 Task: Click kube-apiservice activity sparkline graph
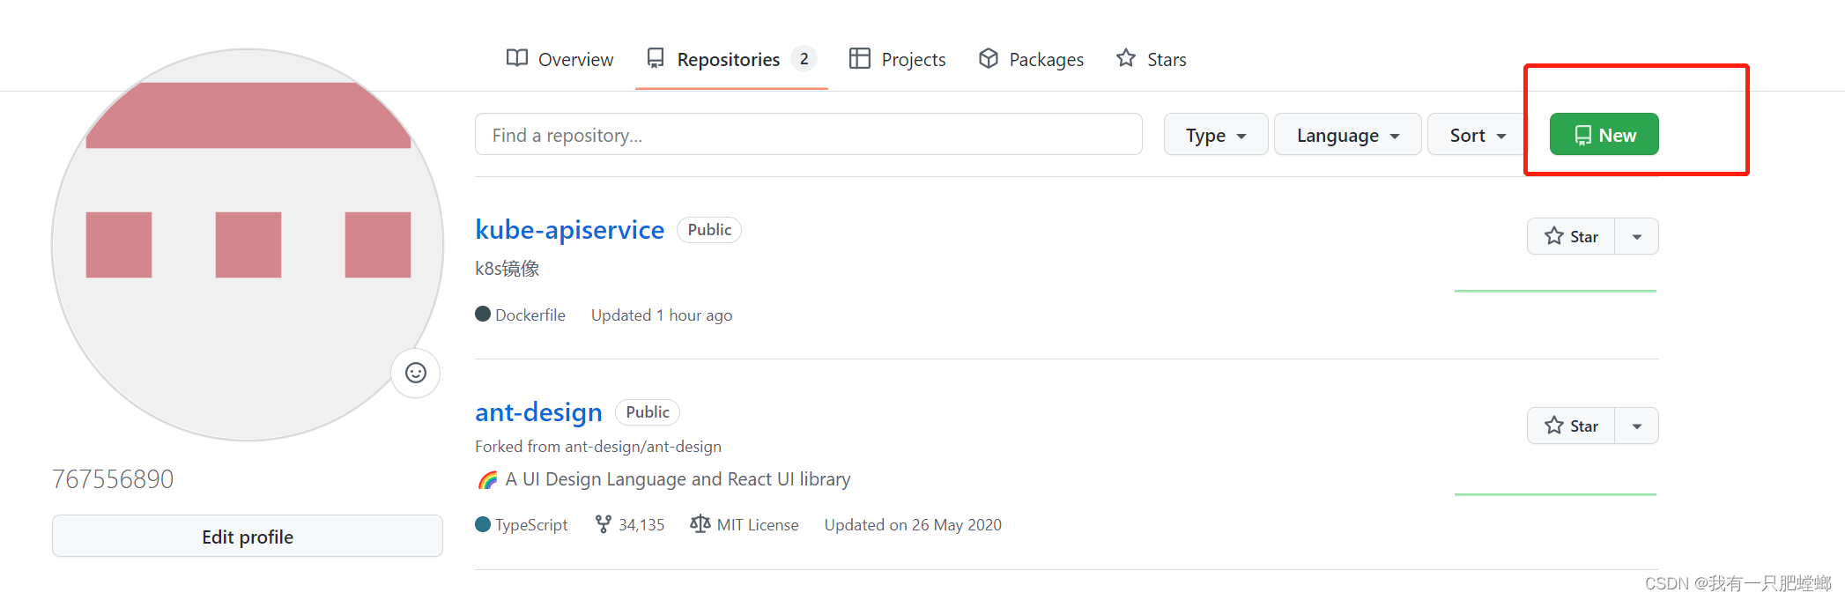point(1555,290)
